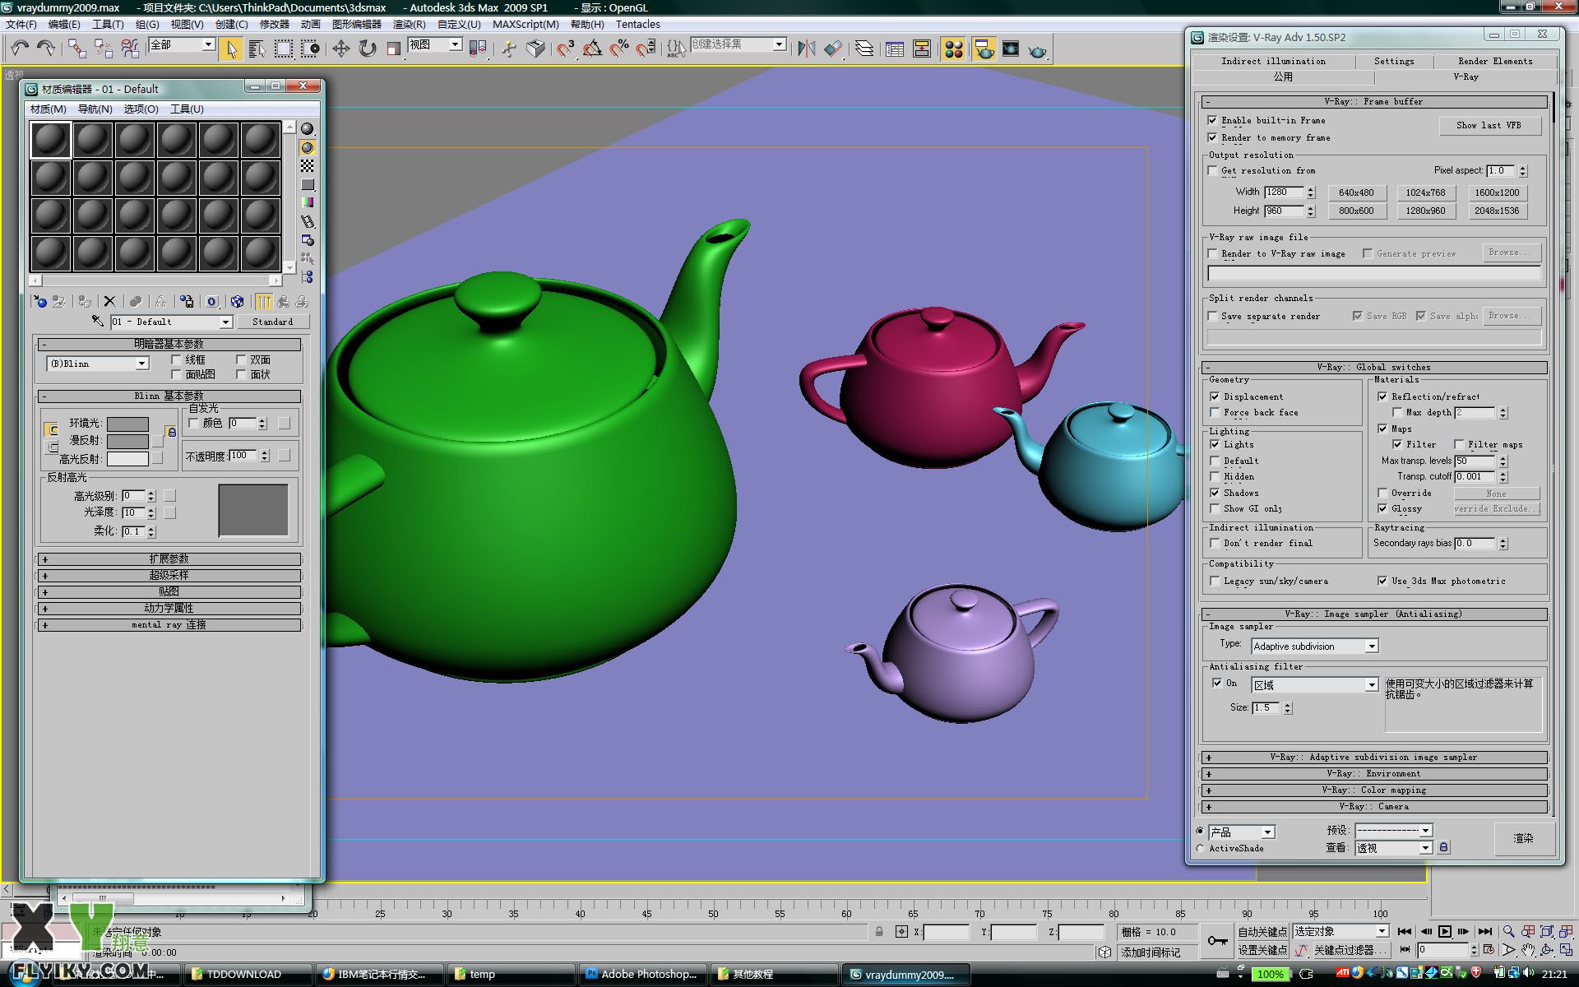Image resolution: width=1579 pixels, height=987 pixels.
Task: Enable the 双面 two-sided checkbox
Action: 241,359
